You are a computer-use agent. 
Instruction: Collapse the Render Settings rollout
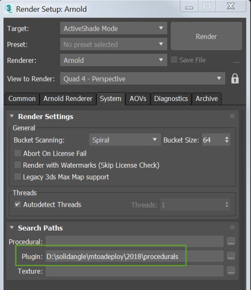(x=12, y=116)
